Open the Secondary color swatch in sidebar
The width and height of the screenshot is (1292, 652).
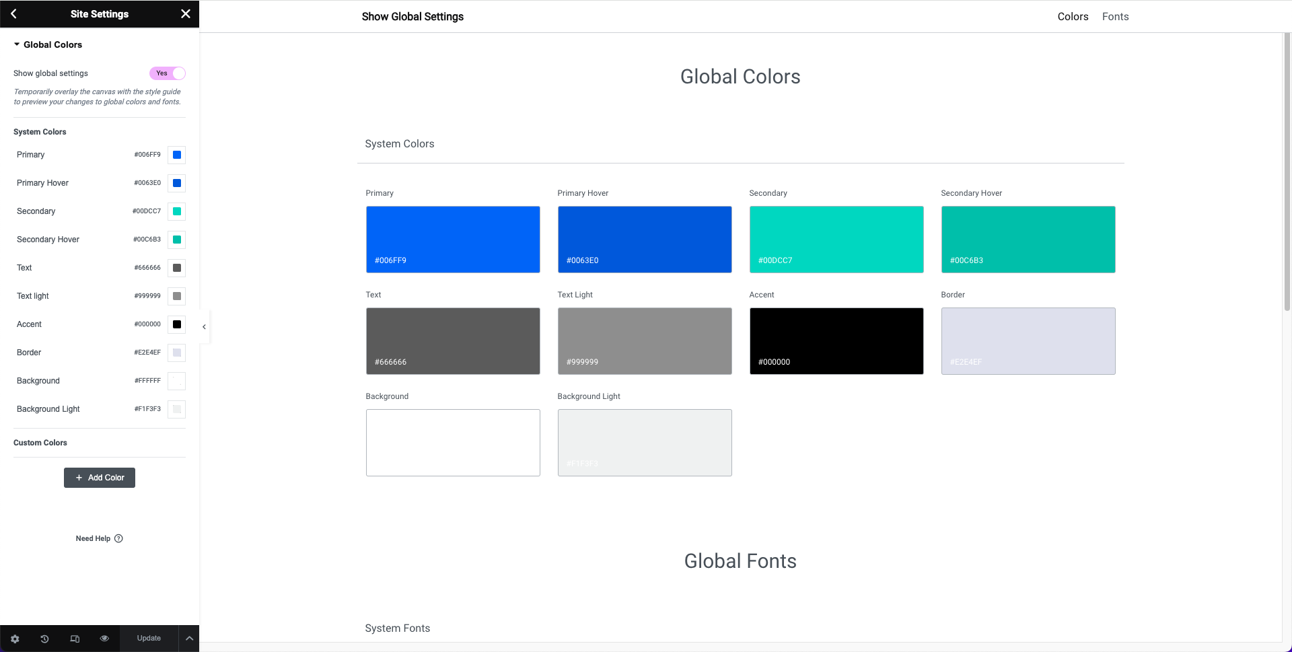177,211
